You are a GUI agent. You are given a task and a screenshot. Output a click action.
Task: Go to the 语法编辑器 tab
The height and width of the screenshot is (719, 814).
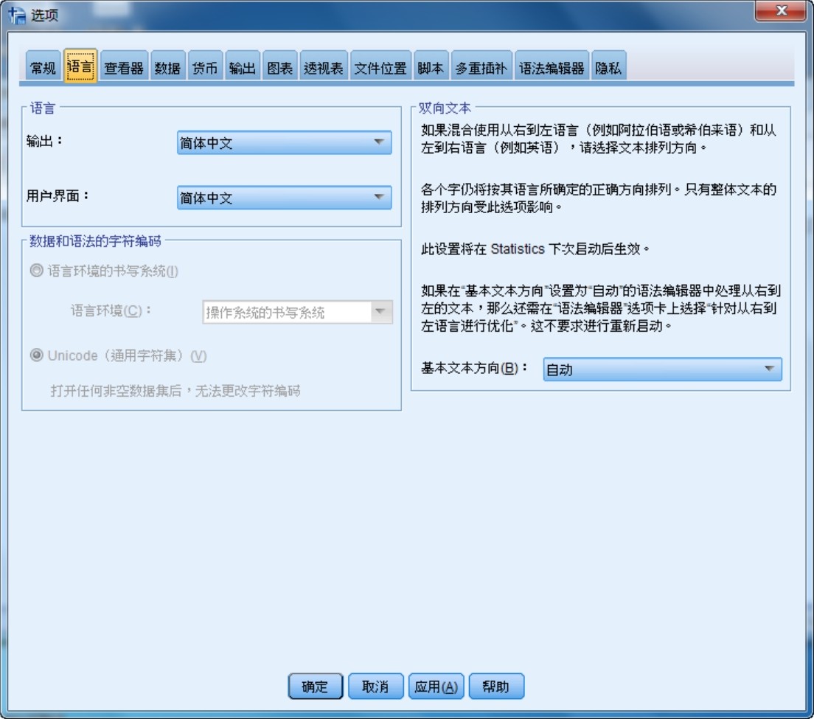pos(552,67)
